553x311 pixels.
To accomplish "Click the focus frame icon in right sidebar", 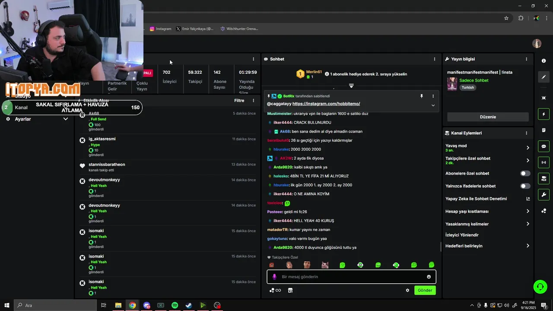I will point(544,98).
